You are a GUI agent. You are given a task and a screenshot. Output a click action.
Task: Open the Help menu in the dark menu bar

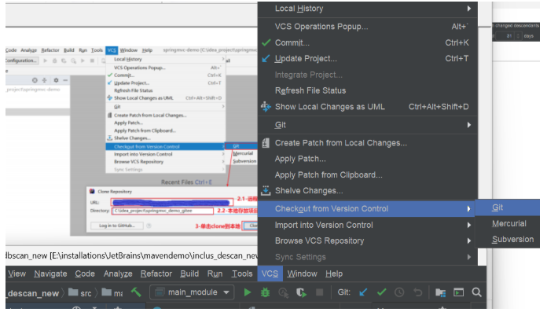coord(334,273)
